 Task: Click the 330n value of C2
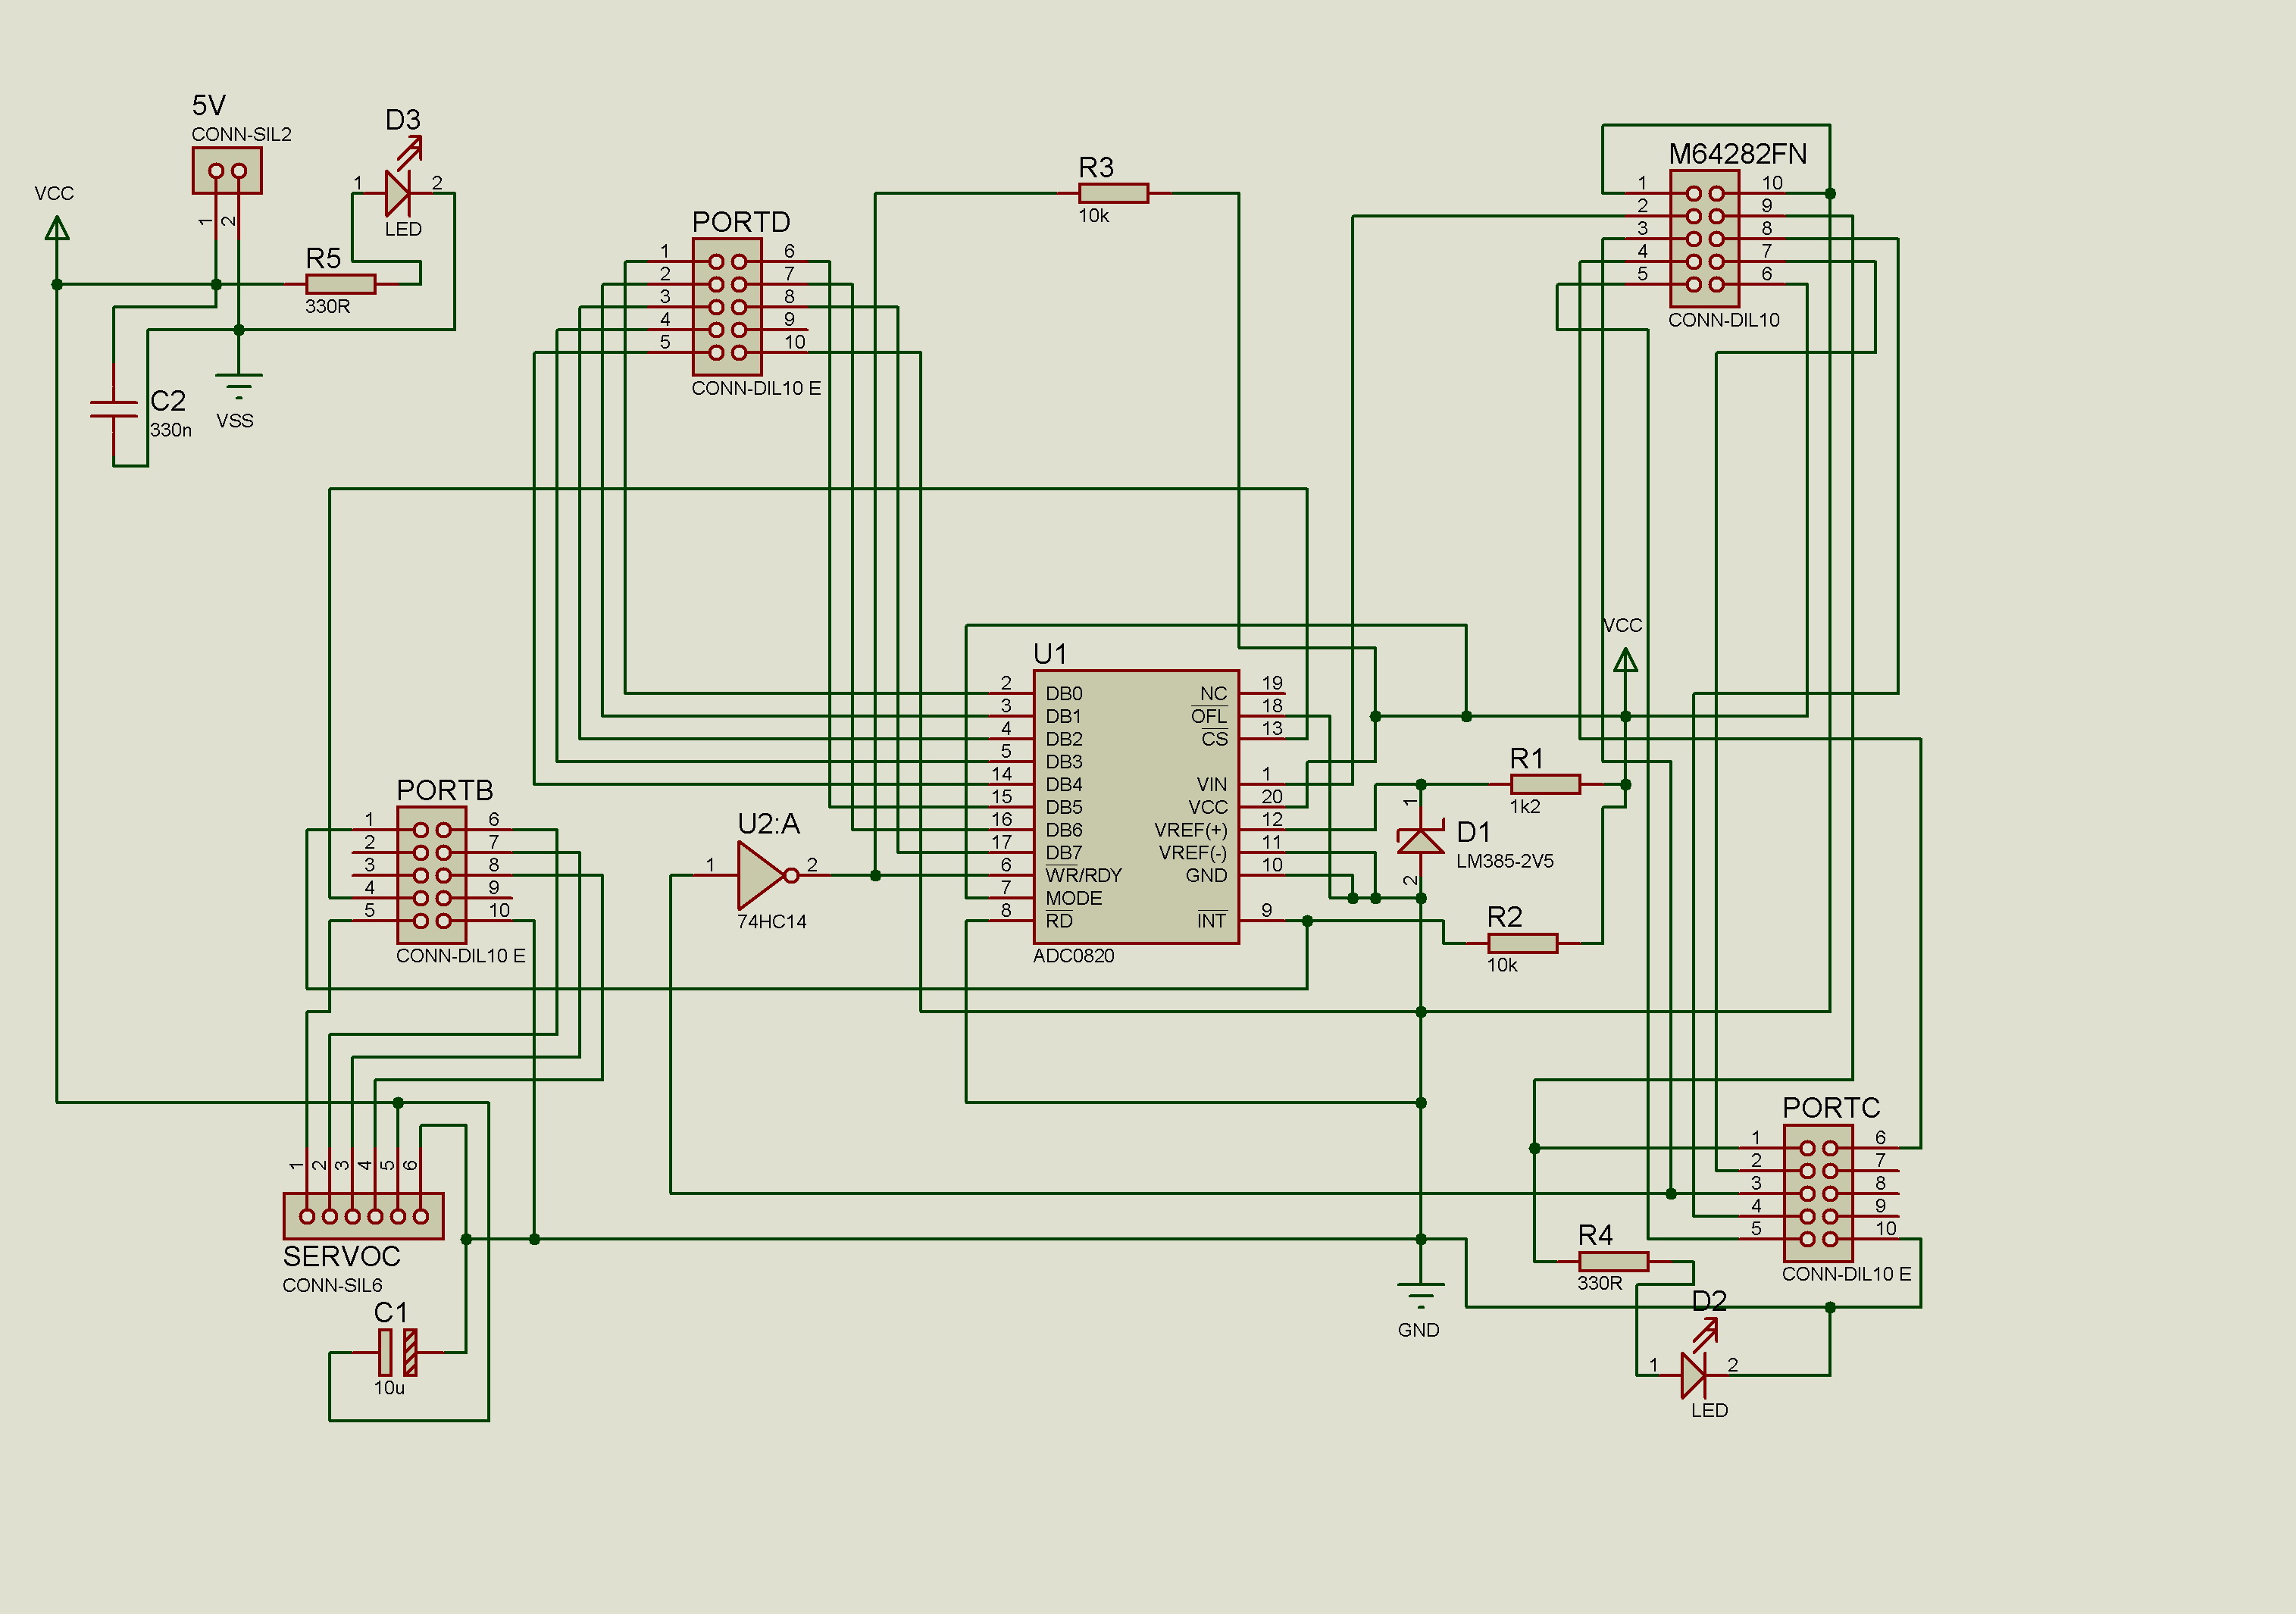coord(171,430)
